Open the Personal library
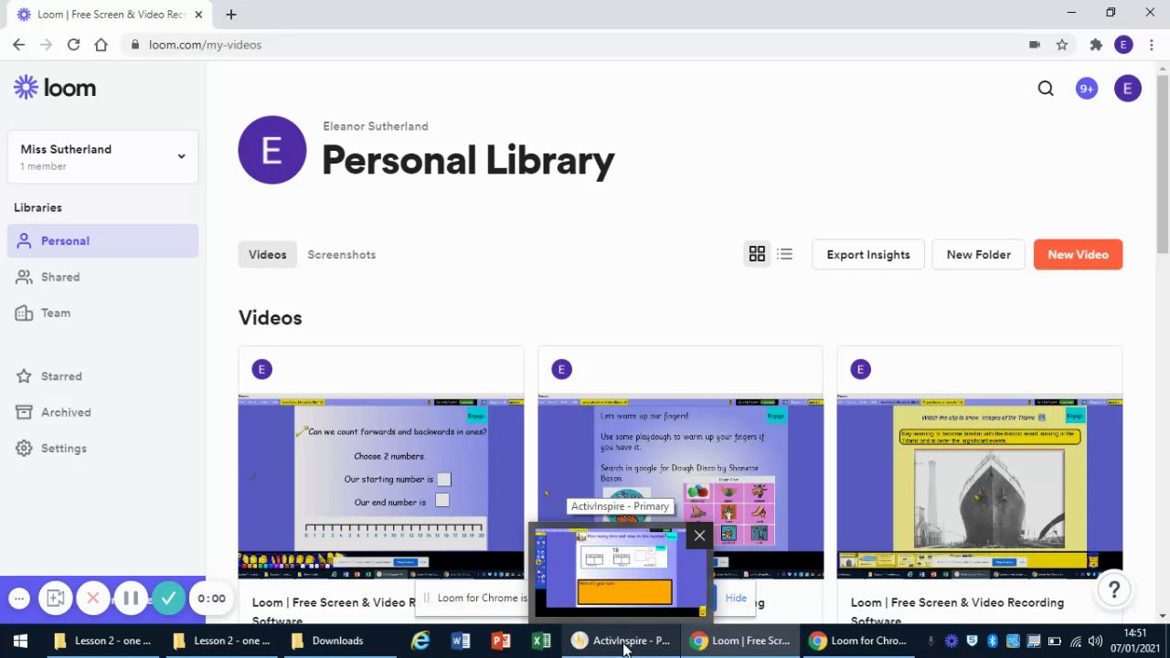This screenshot has height=658, width=1170. [102, 240]
